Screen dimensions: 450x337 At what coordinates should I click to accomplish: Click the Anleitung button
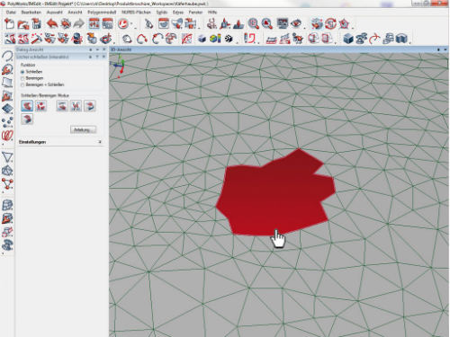(83, 129)
